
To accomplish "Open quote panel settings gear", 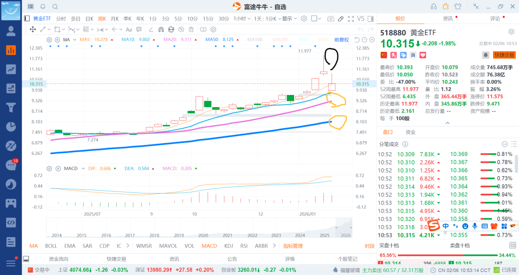I will pos(511,32).
